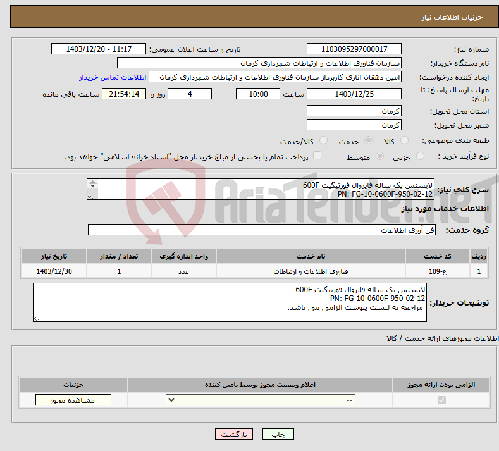Click the کد خدمت column header

[x=438, y=256]
